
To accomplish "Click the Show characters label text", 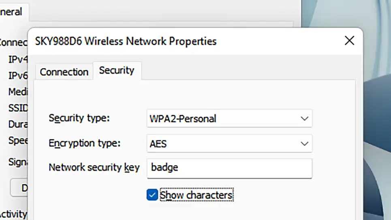I will pos(196,195).
